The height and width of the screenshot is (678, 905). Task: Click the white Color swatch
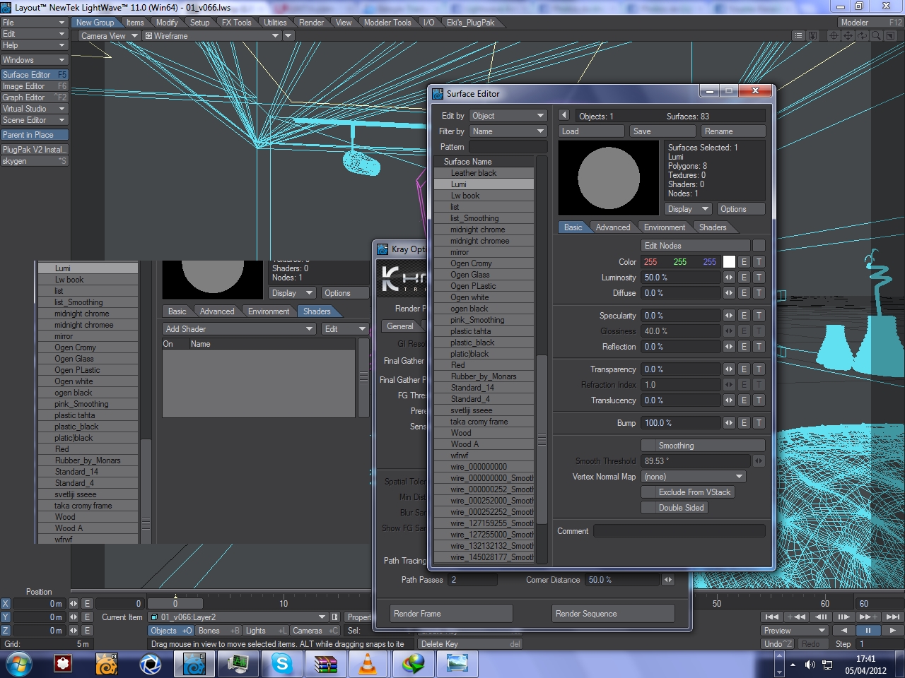tap(729, 262)
